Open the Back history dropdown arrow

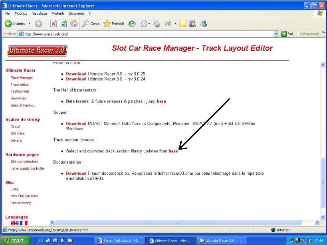point(30,24)
